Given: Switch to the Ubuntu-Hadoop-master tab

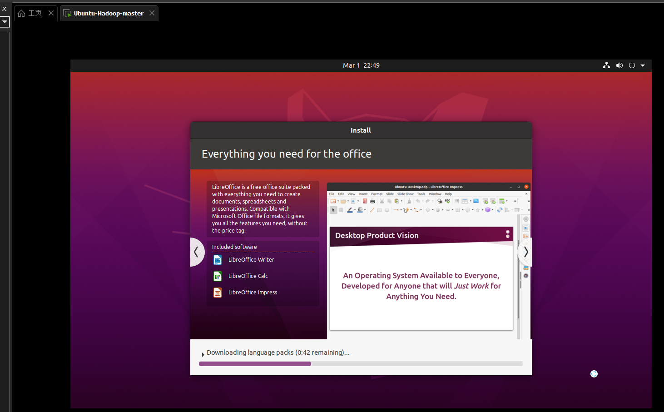Looking at the screenshot, I should tap(109, 13).
